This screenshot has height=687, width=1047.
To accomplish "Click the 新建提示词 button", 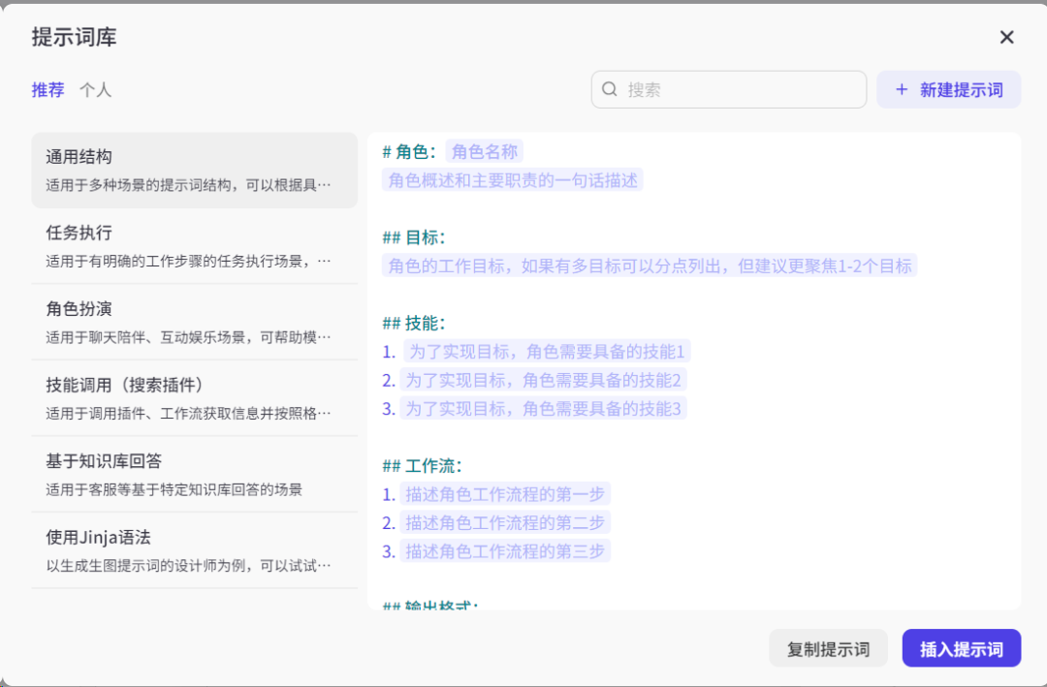I will coord(948,89).
